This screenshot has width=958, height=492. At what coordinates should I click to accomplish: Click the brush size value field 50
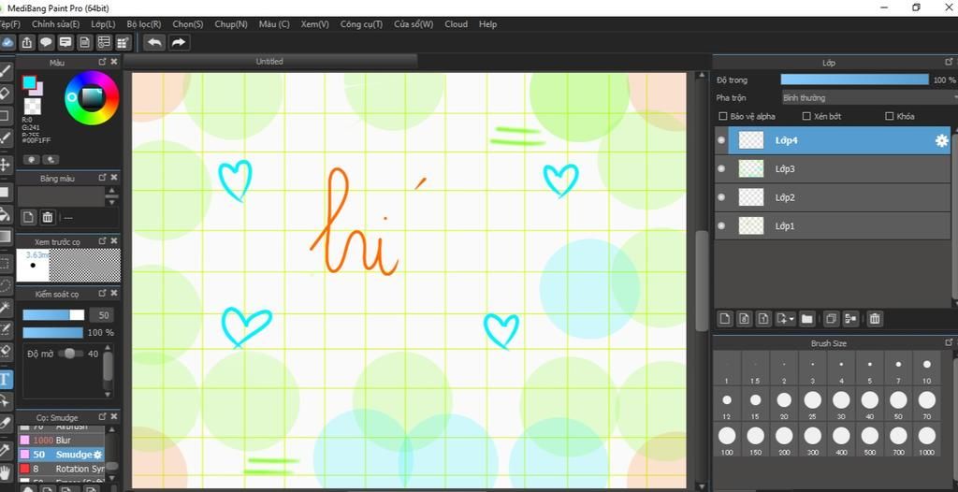[x=102, y=315]
